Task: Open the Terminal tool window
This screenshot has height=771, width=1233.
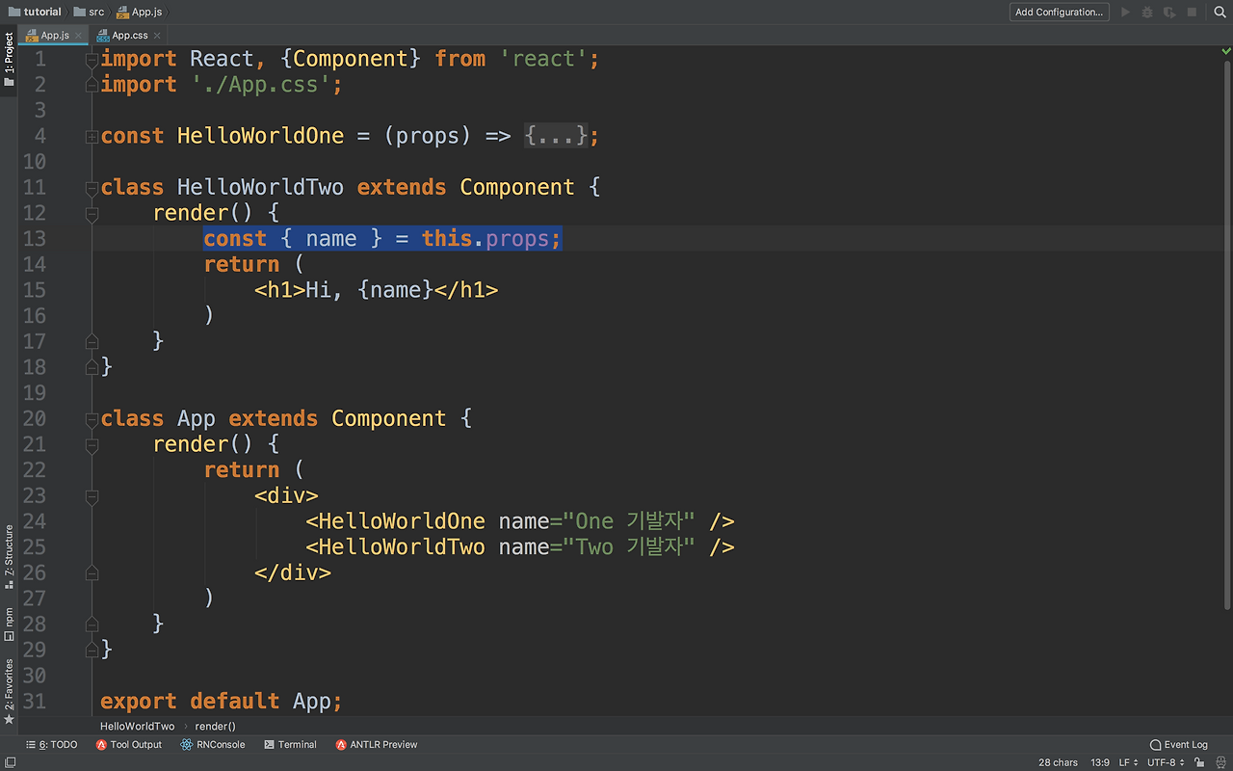Action: coord(290,745)
